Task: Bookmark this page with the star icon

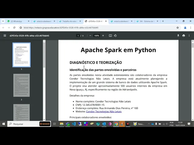Action: tap(178, 27)
